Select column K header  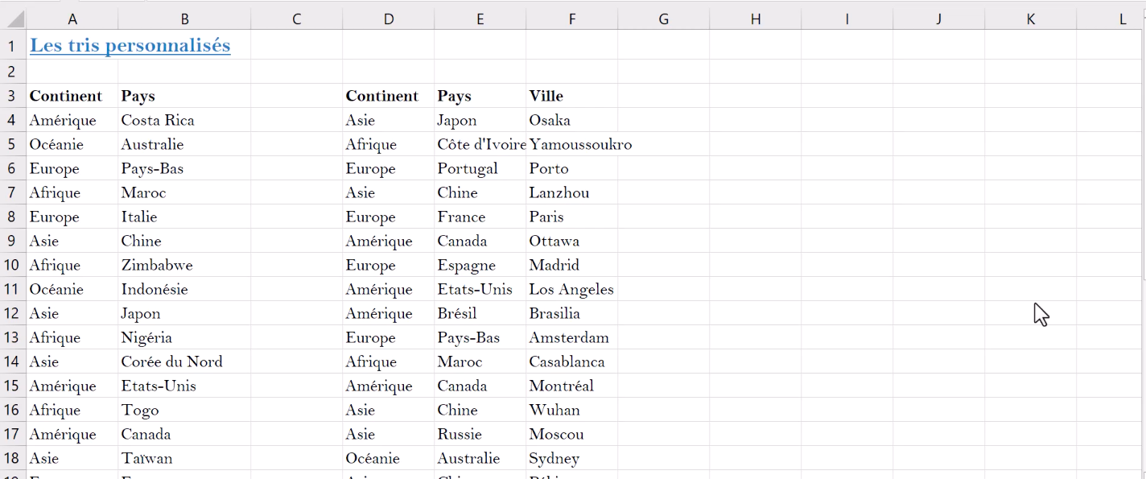(1030, 19)
